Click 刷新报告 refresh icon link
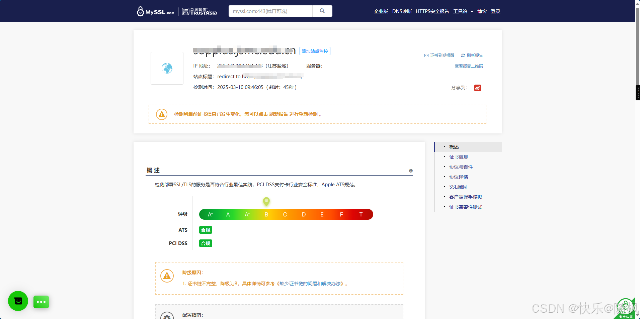 472,56
